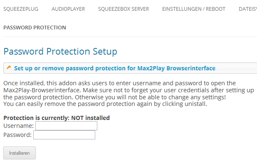Select the PASSWORD PROTECTION tab

tap(35, 28)
